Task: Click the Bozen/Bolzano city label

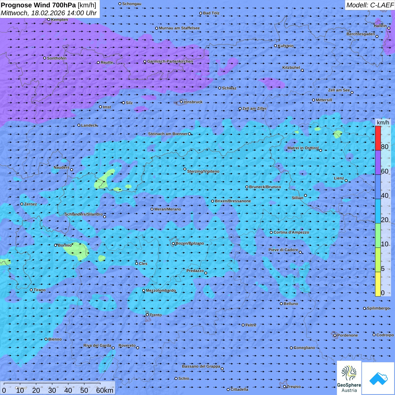Action: pyautogui.click(x=190, y=243)
